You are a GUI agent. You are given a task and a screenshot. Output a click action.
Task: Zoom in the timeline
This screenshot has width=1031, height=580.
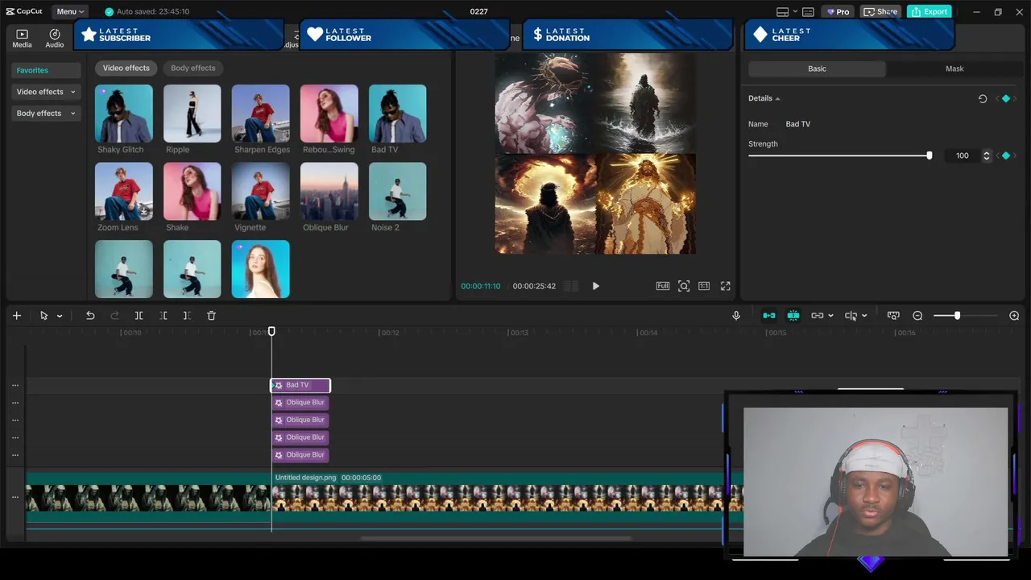(1014, 316)
